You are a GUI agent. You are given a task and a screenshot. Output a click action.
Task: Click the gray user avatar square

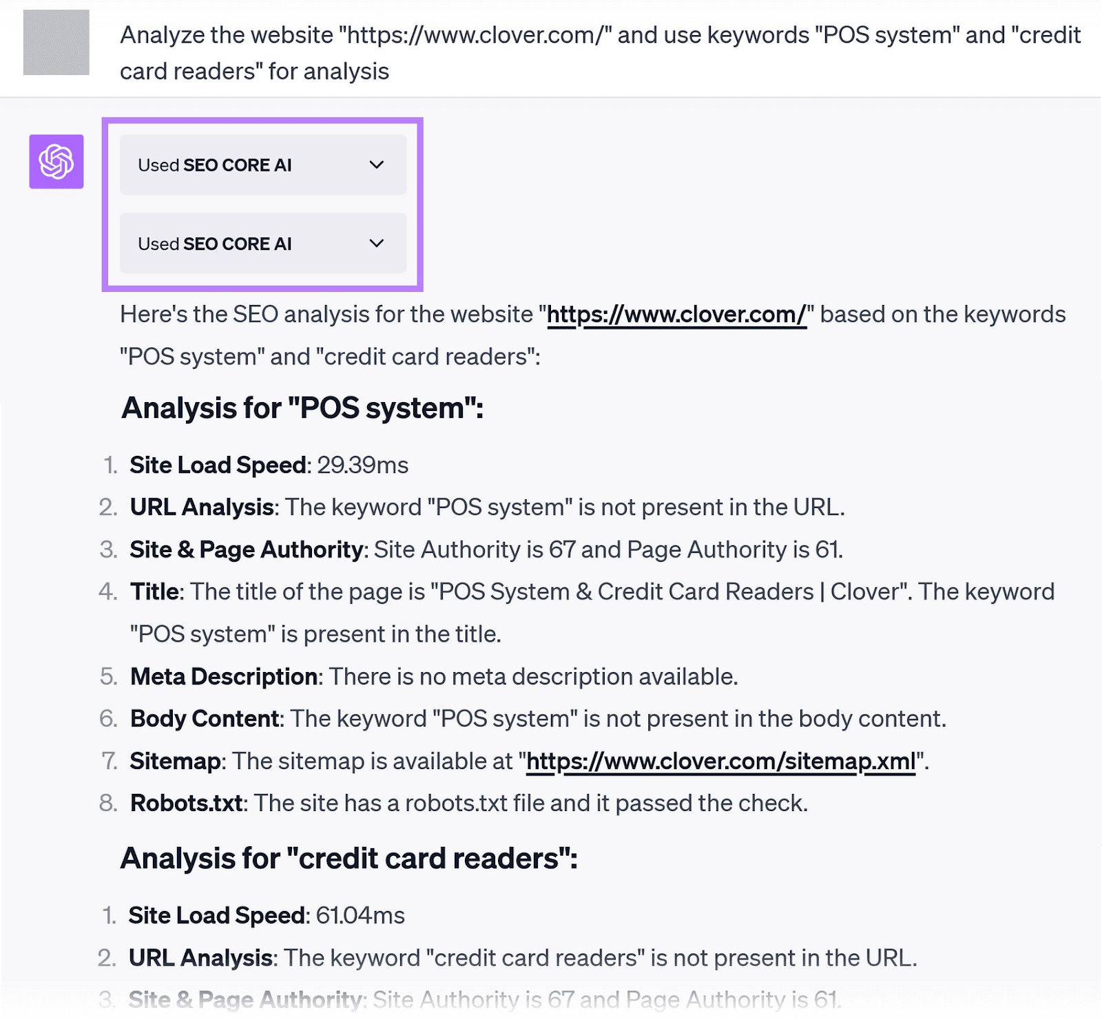56,42
